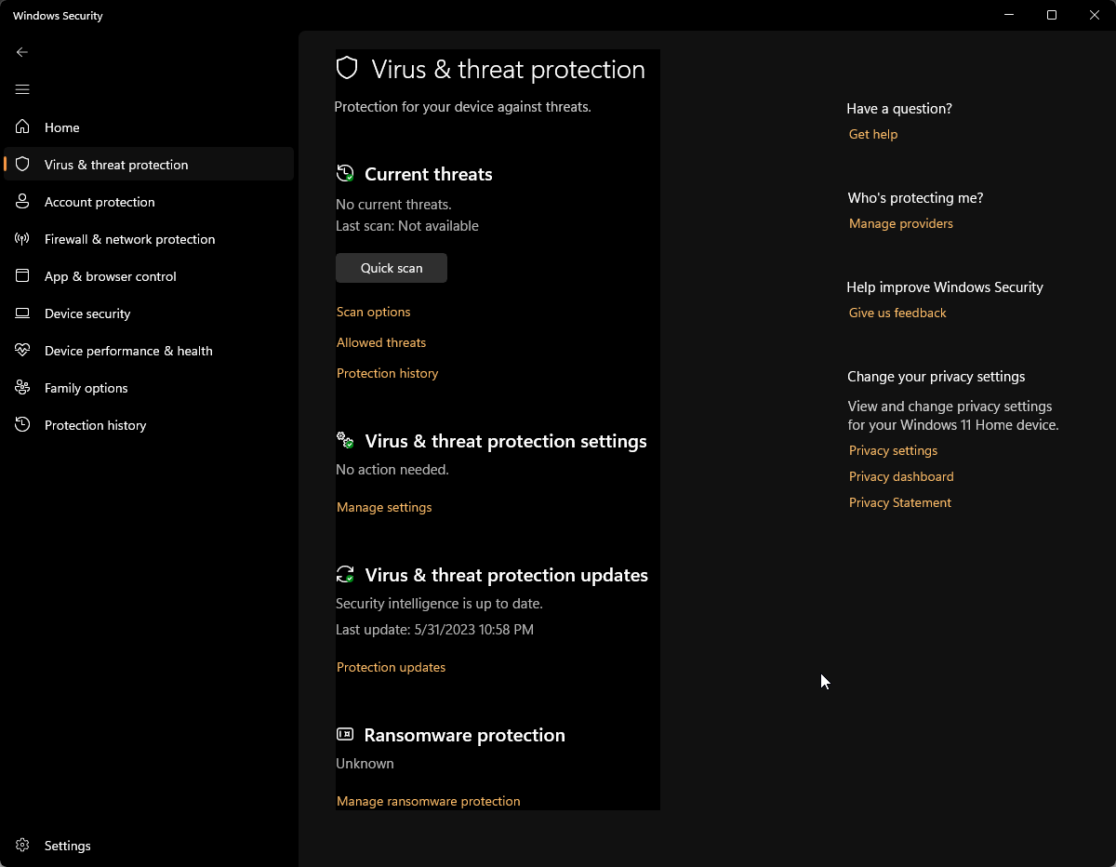
Task: Click the Device performance heart icon
Action: coord(22,351)
